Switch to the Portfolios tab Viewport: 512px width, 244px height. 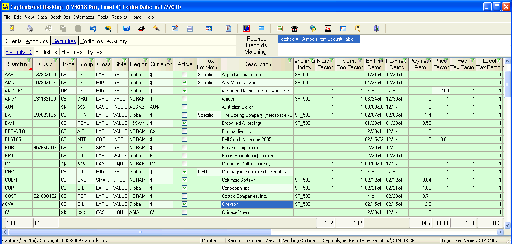pos(91,41)
